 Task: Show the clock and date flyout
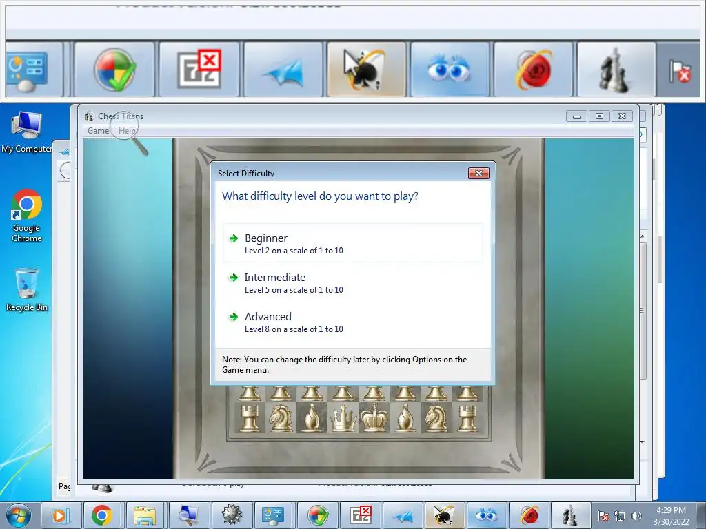pos(672,516)
